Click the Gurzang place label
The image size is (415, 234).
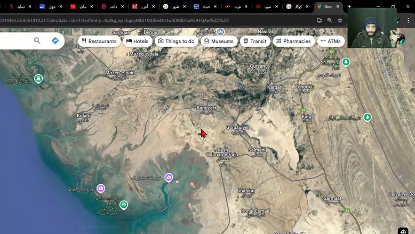[x=259, y=66]
